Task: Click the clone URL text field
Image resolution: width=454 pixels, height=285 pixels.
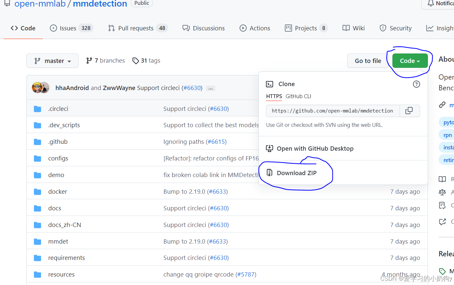Action: (x=333, y=111)
